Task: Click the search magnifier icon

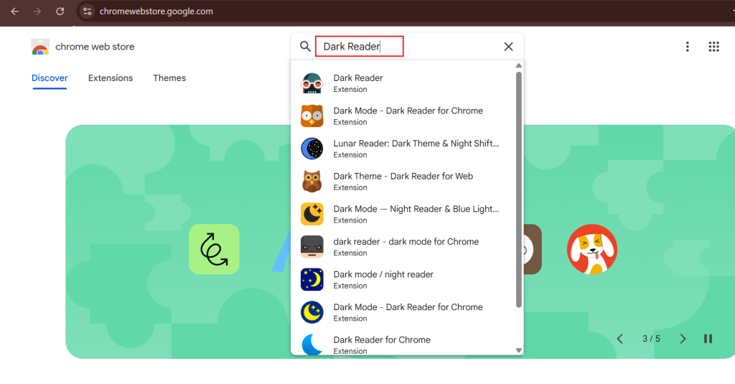Action: (x=305, y=47)
